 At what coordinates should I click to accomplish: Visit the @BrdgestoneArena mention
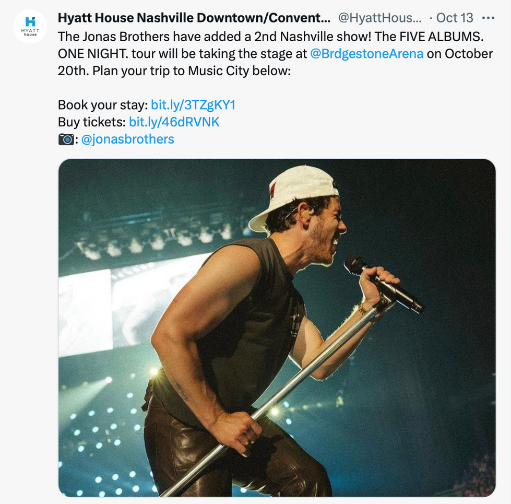pyautogui.click(x=366, y=53)
